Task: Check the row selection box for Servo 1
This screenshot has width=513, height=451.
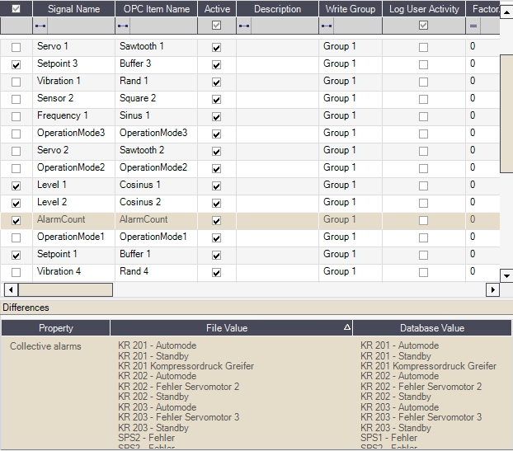Action: (16, 47)
